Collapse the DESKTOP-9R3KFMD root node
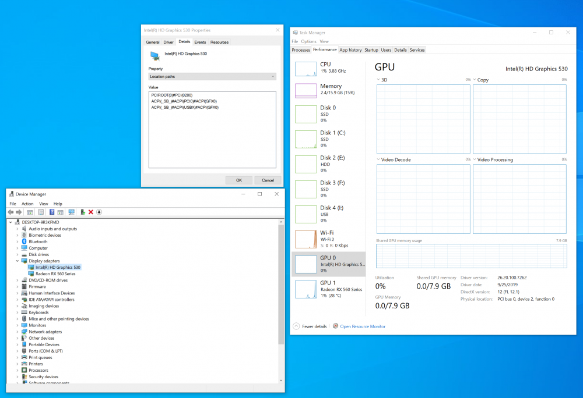This screenshot has height=398, width=583. (10, 222)
